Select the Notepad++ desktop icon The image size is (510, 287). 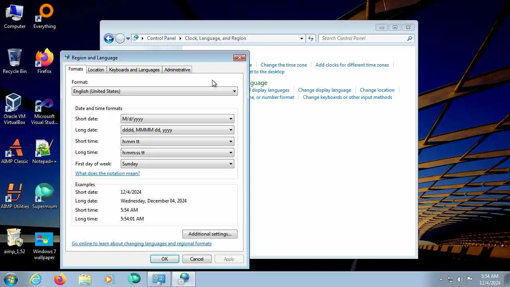[x=44, y=152]
